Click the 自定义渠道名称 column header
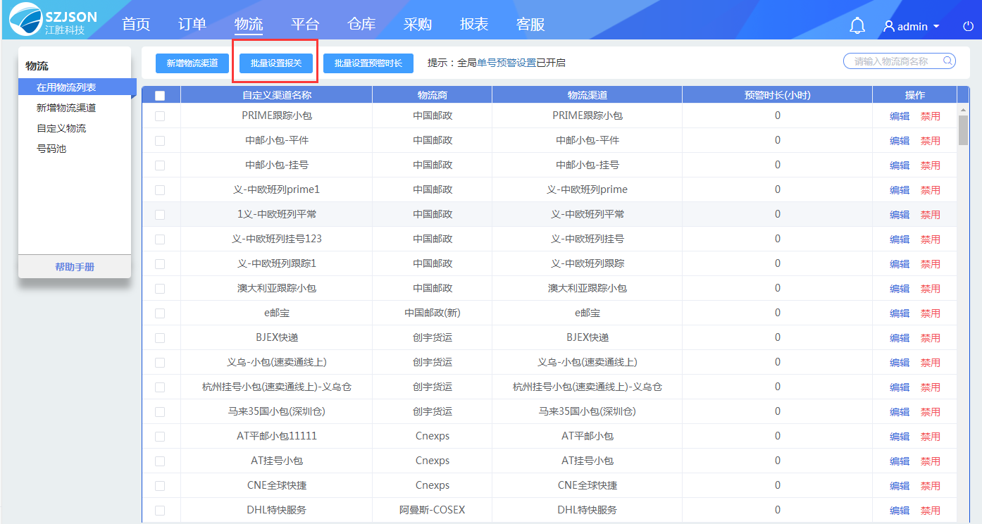This screenshot has width=982, height=524. point(277,95)
